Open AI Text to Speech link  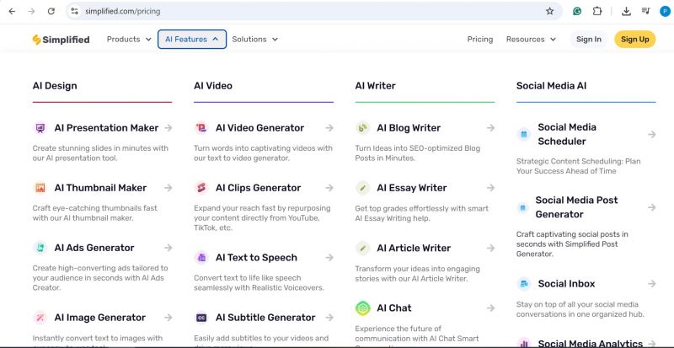pyautogui.click(x=256, y=258)
